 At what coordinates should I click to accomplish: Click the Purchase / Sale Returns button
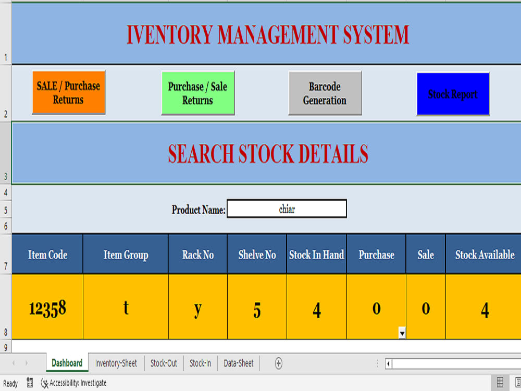[x=198, y=92]
